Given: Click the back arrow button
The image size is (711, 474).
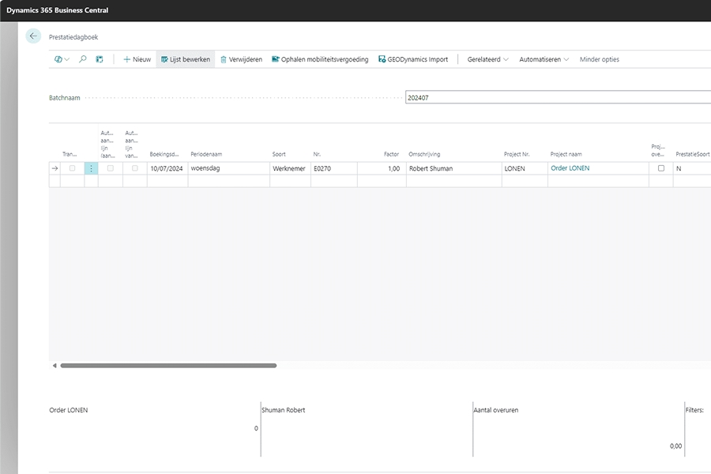Looking at the screenshot, I should (x=33, y=36).
